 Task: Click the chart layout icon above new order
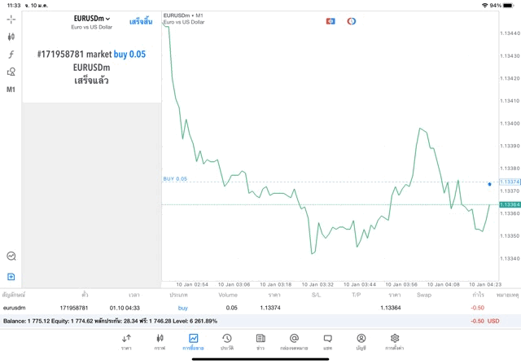tap(11, 257)
